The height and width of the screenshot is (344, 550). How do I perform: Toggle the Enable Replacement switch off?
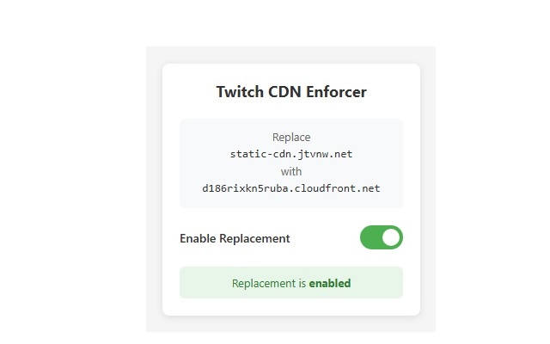(382, 237)
